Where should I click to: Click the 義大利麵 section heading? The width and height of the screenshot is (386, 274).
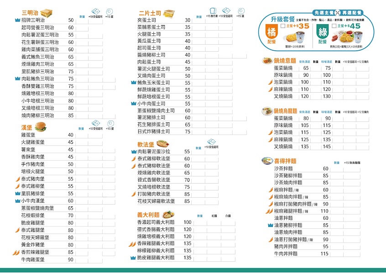tap(148, 215)
